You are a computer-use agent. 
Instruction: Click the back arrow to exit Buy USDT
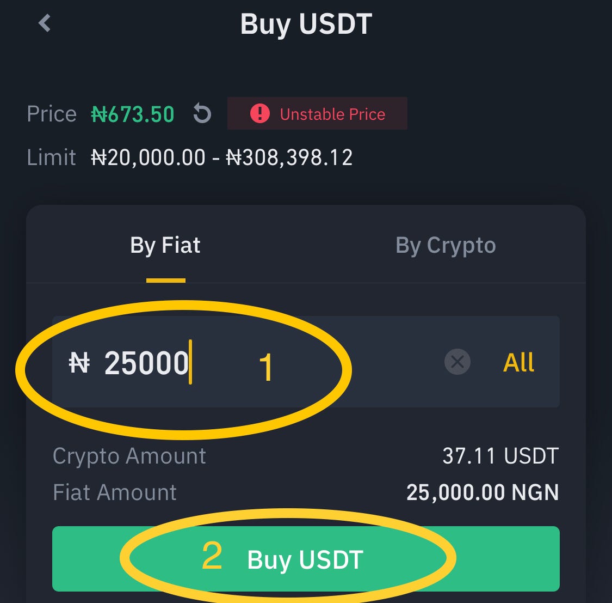[44, 23]
